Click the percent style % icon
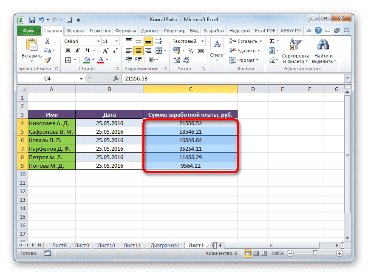This screenshot has height=275, width=368. pos(191,50)
